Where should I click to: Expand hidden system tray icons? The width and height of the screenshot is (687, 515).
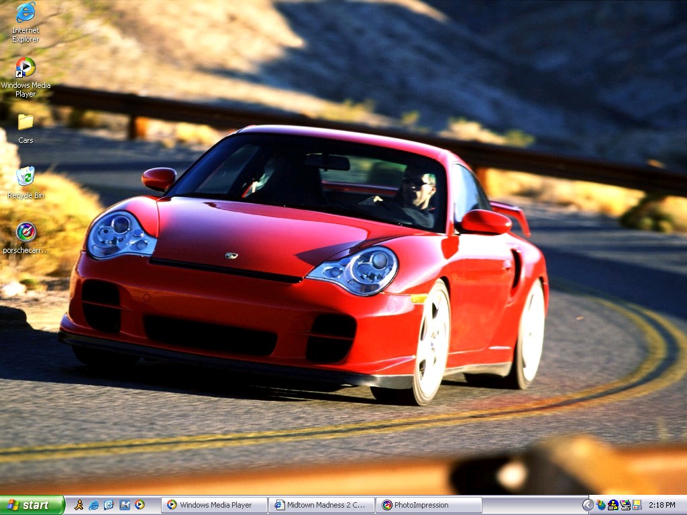(588, 505)
